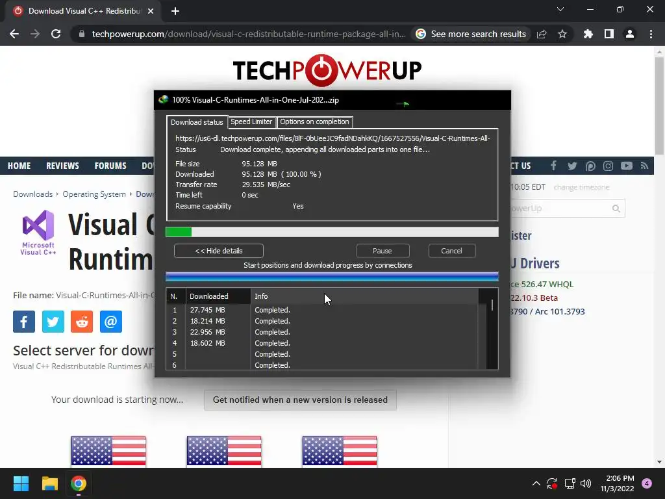This screenshot has height=499, width=665.
Task: Open Chrome three-dot menu
Action: point(651,34)
